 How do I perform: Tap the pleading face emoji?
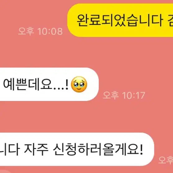pos(79,84)
